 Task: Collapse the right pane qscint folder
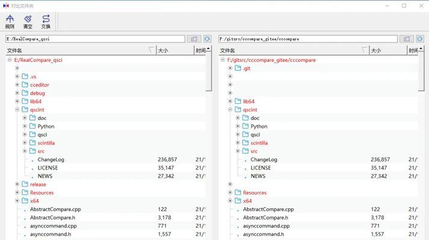[230, 110]
